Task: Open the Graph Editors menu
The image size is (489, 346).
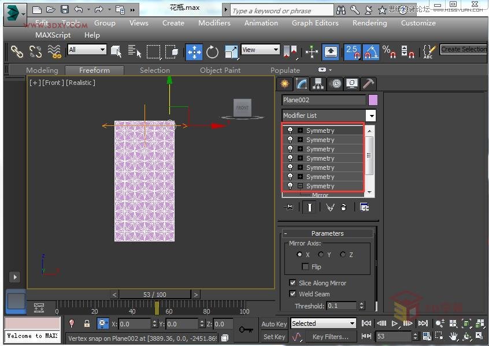Action: pyautogui.click(x=314, y=23)
